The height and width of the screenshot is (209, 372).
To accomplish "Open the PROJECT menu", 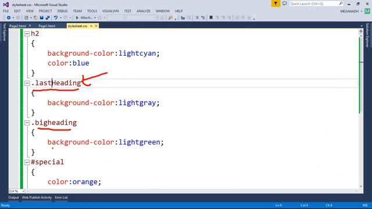I will click(x=45, y=11).
